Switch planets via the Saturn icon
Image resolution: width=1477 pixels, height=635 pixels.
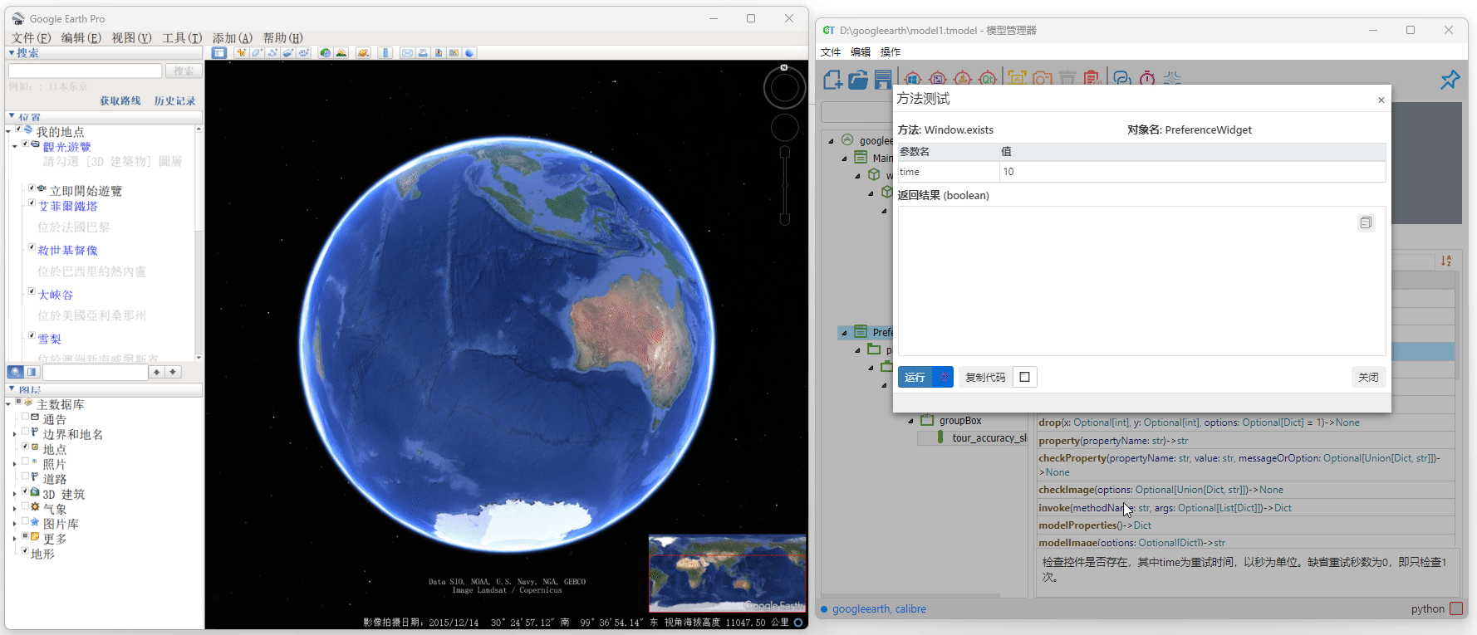click(x=363, y=53)
